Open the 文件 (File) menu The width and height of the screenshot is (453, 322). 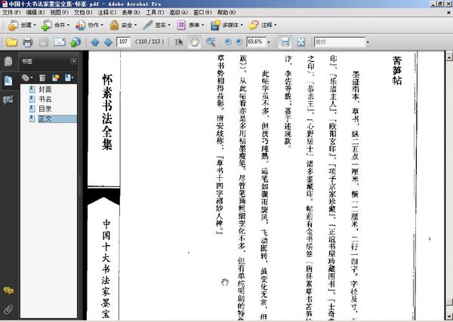point(11,13)
